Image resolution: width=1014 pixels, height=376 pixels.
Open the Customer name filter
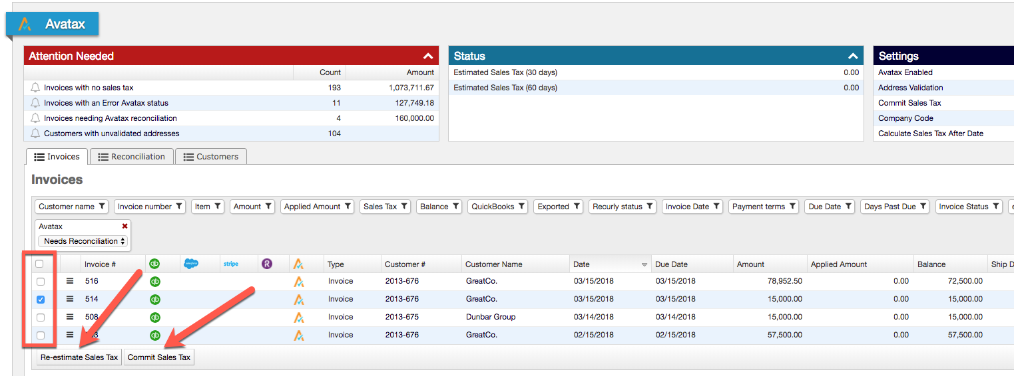[72, 207]
